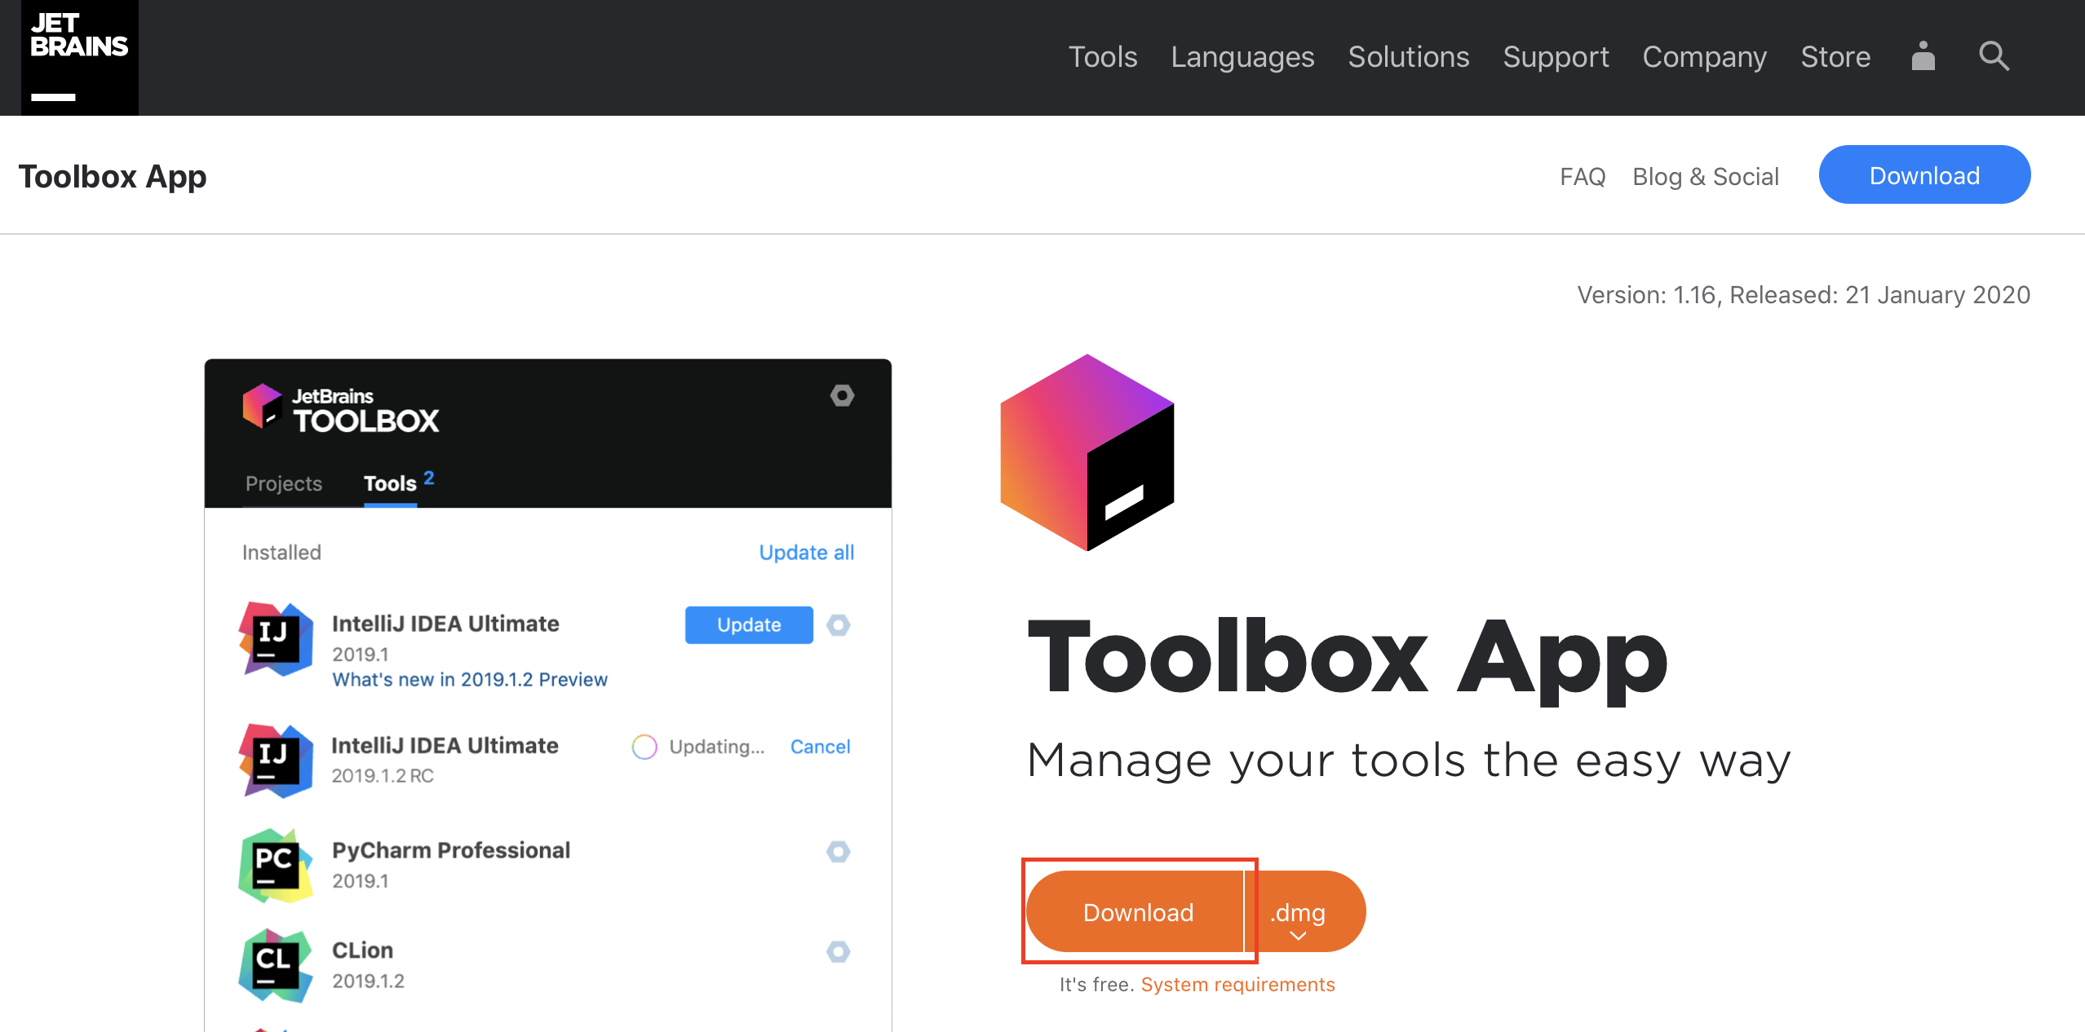
Task: Open the Tools navigation menu
Action: [x=1102, y=57]
